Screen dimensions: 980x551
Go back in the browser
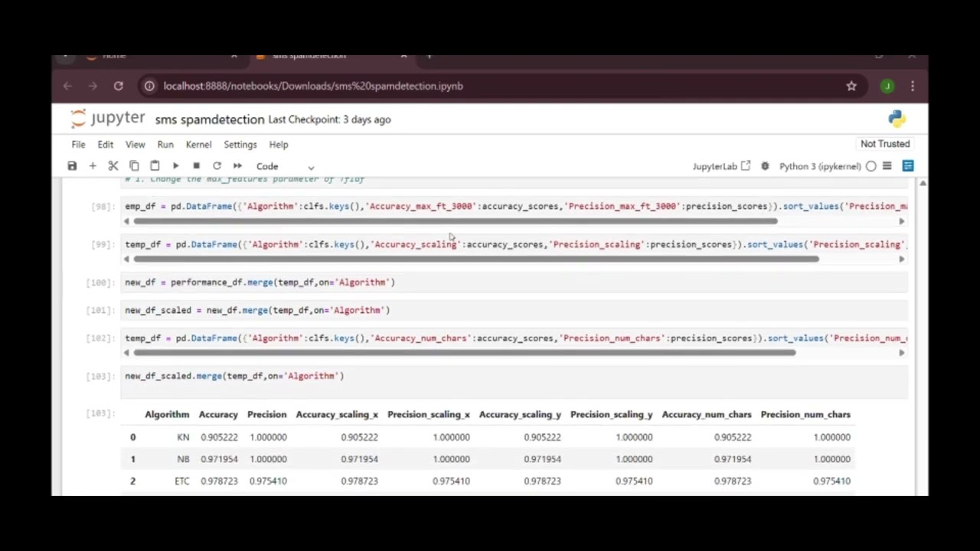(67, 86)
